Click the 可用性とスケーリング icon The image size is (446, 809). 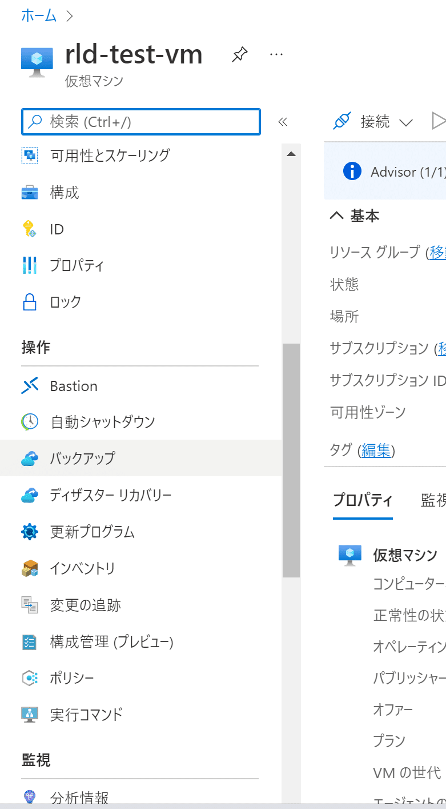pos(29,156)
